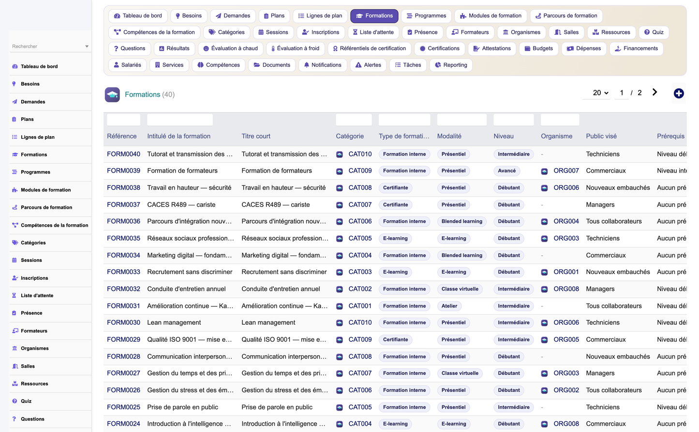Click the Blended learning badge in row FORM0036
Screen dimensions: 699x432
click(462, 221)
